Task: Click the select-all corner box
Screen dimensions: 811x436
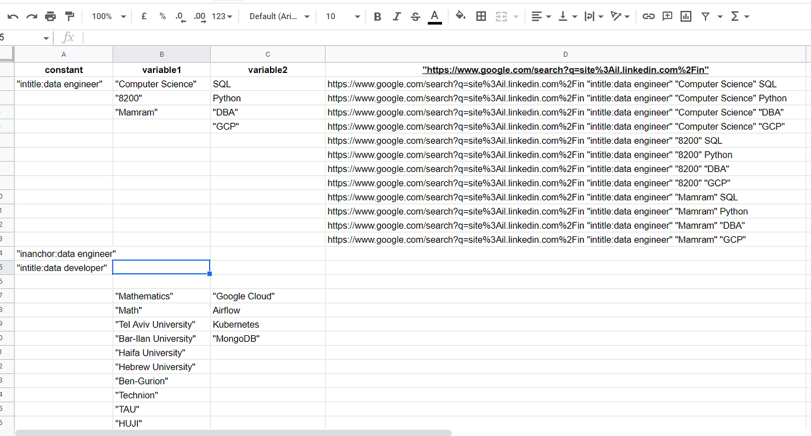Action: [x=7, y=54]
